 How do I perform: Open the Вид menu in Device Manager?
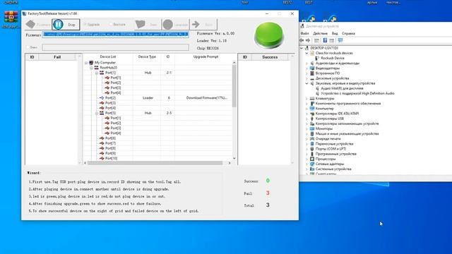click(x=335, y=33)
